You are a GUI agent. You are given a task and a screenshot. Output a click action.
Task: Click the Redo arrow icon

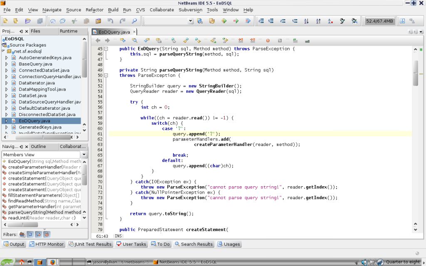123,21
